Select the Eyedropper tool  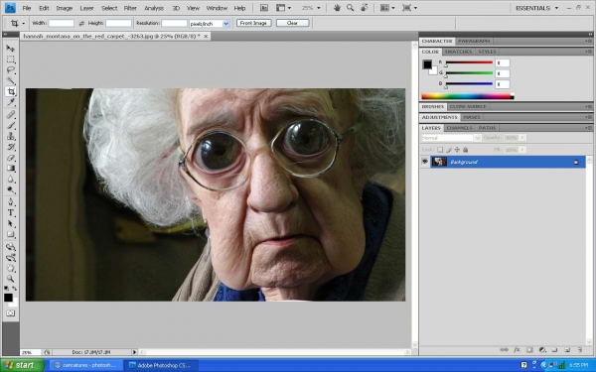[10, 102]
